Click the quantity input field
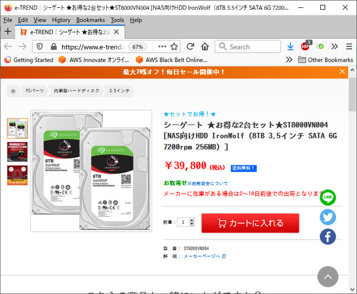The image size is (357, 294). [183, 222]
